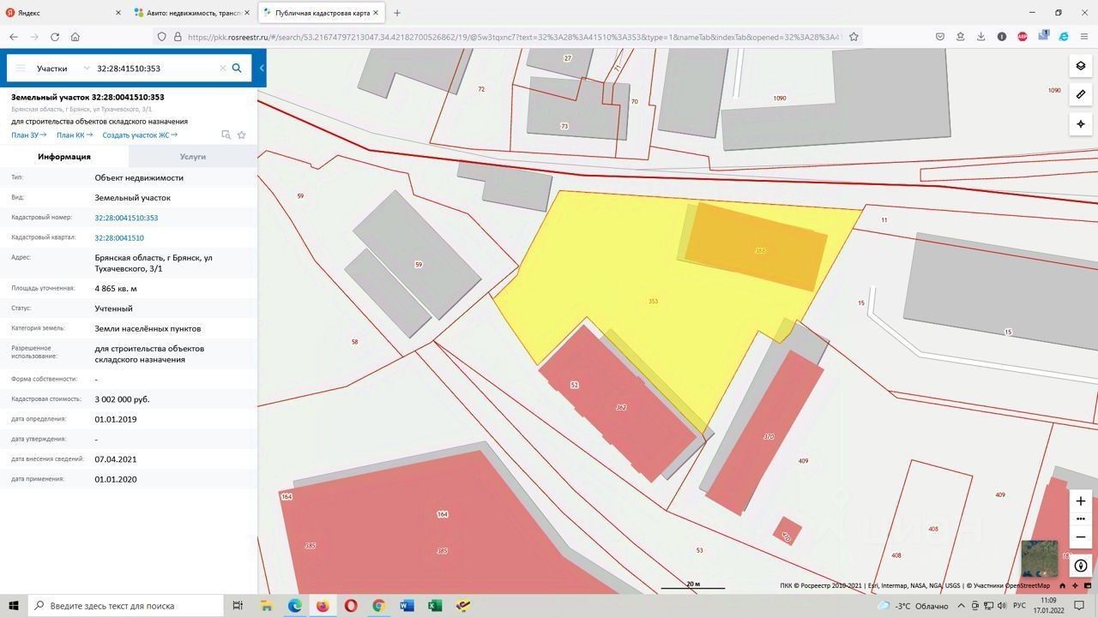
Task: Activate the measurement ruler tool
Action: point(1080,95)
